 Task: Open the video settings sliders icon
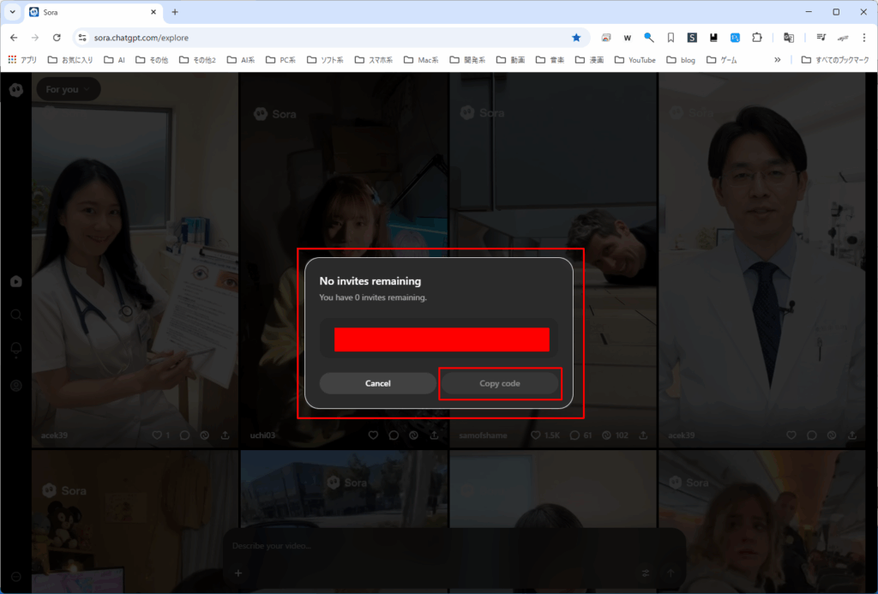pyautogui.click(x=645, y=573)
